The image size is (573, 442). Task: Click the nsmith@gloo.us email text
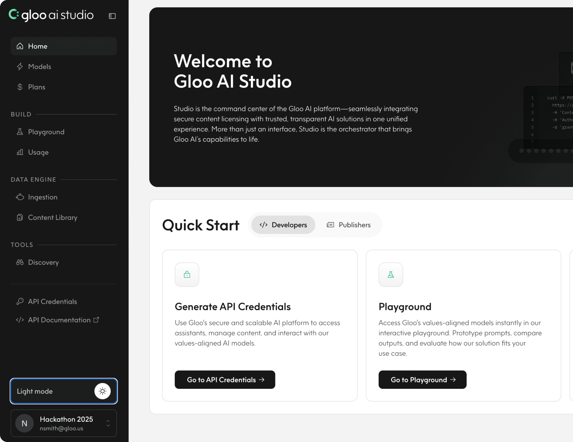click(x=62, y=428)
